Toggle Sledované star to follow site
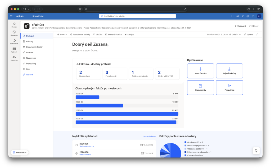This screenshot has width=271, height=168. [240, 26]
